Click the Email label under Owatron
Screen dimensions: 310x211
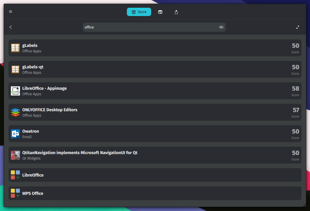pos(27,137)
